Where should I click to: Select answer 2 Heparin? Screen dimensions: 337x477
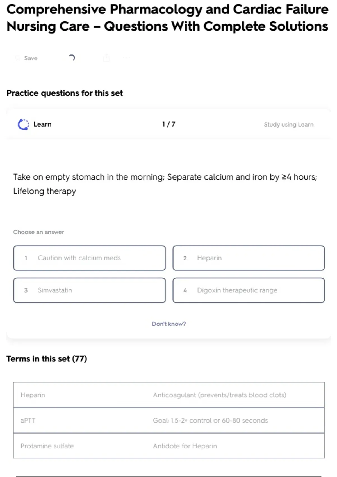click(x=249, y=258)
